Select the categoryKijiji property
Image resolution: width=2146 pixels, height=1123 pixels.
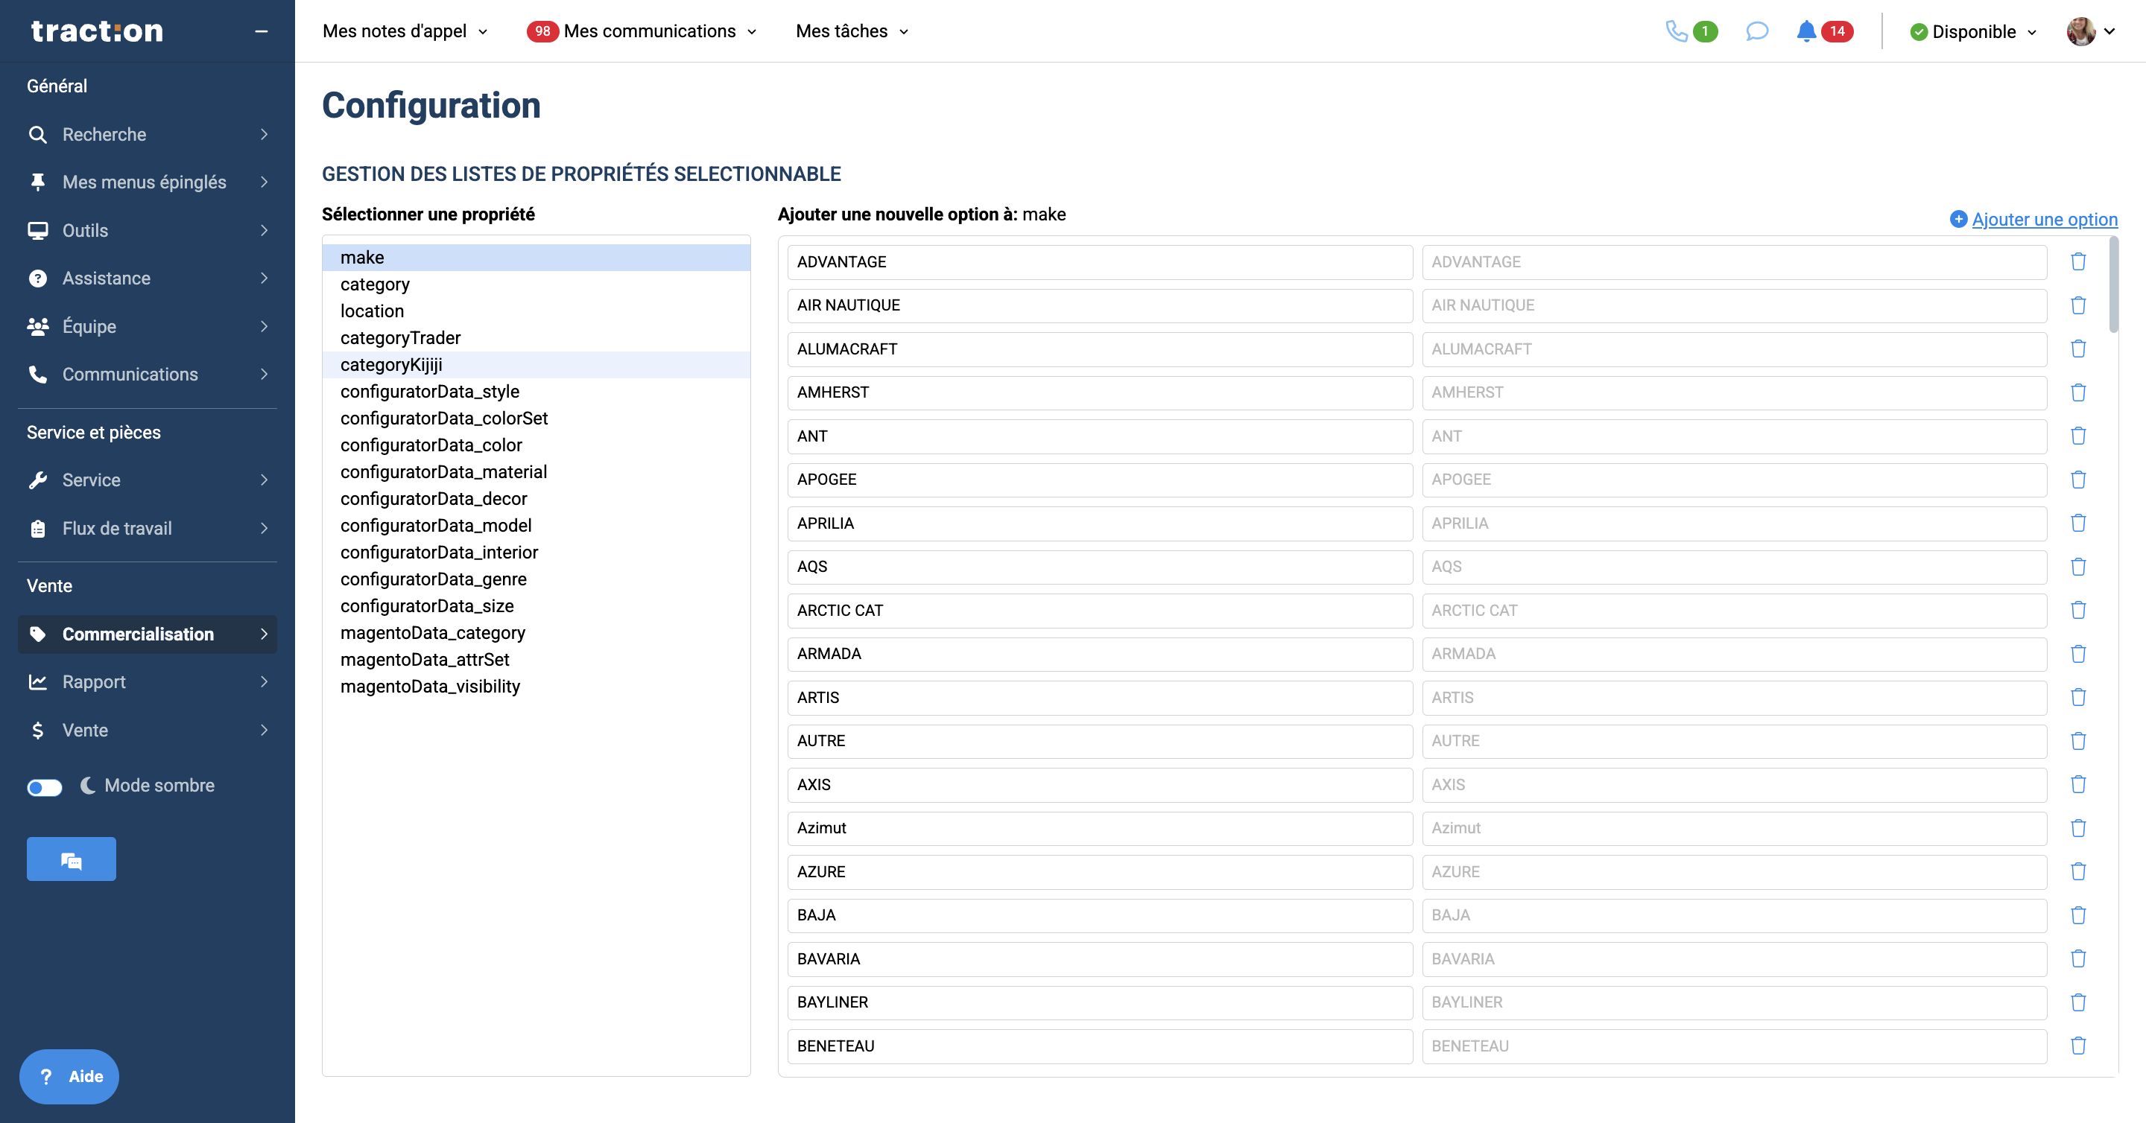[x=391, y=365]
